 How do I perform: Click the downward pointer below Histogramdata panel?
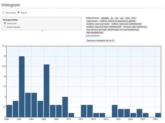pos(42,31)
